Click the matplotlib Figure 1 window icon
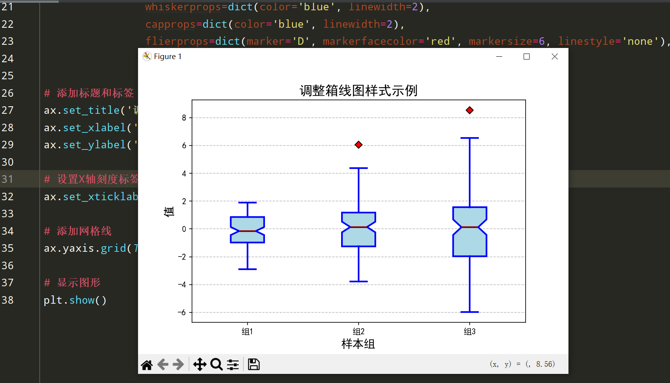The image size is (670, 383). pyautogui.click(x=147, y=56)
